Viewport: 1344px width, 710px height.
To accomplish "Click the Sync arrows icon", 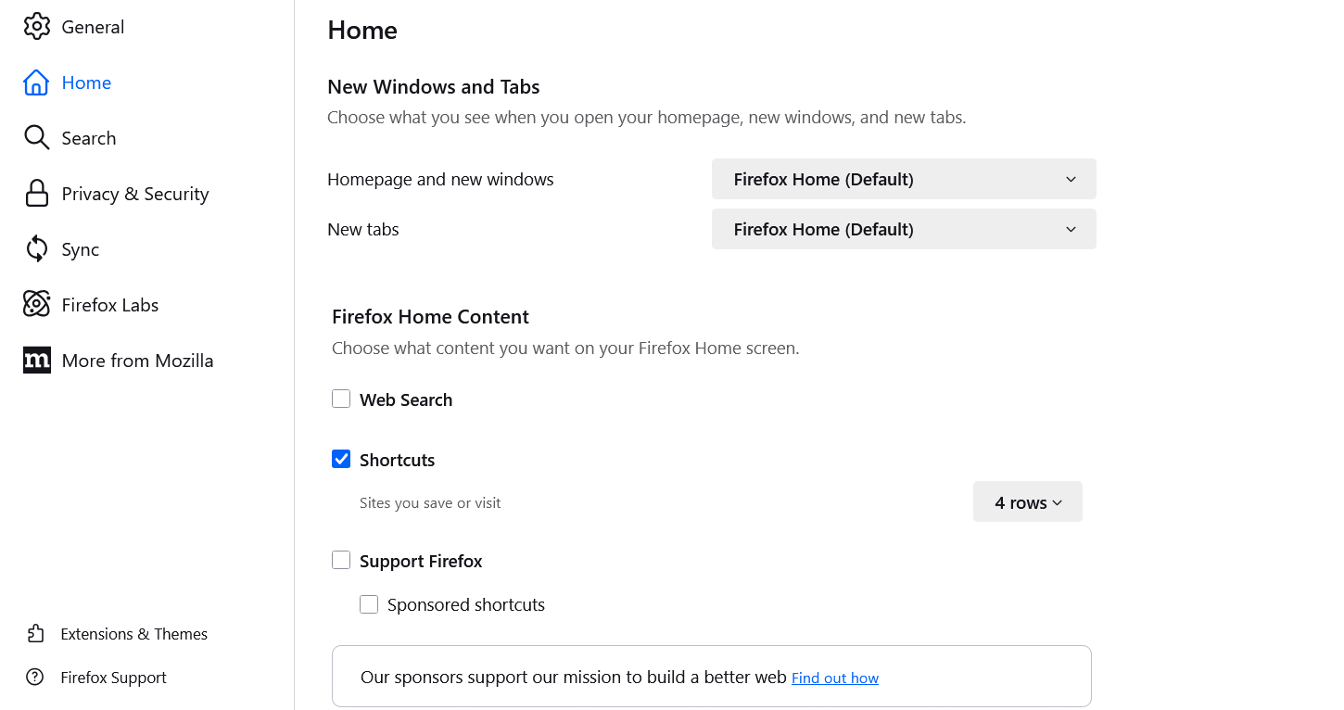I will pyautogui.click(x=36, y=249).
